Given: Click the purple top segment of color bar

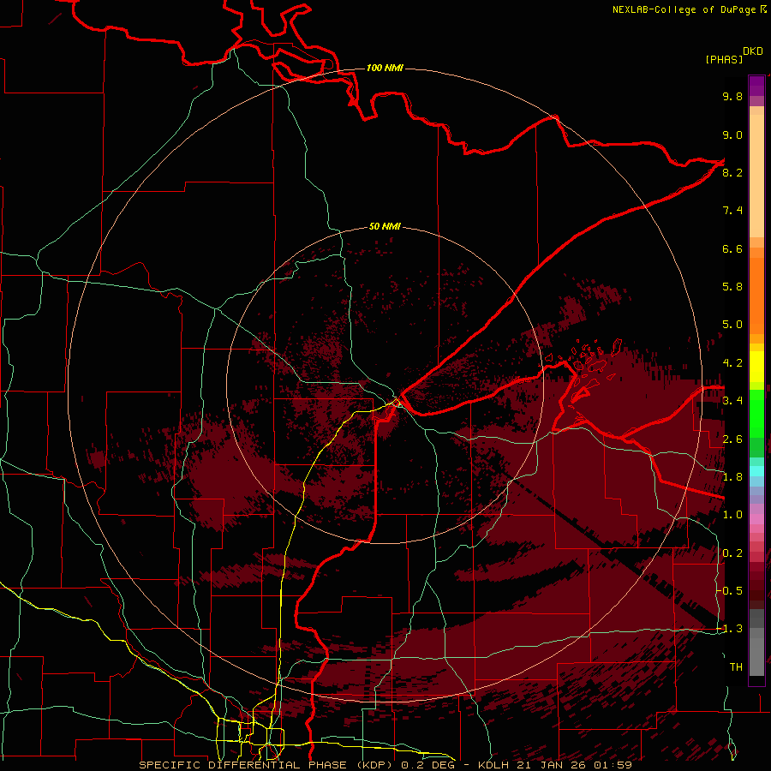Looking at the screenshot, I should pos(756,86).
